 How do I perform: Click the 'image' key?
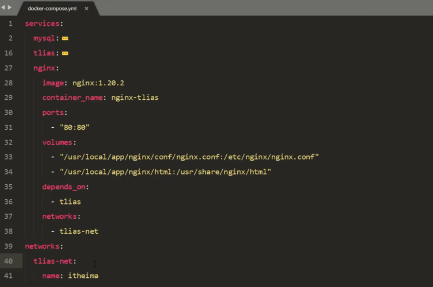(53, 83)
